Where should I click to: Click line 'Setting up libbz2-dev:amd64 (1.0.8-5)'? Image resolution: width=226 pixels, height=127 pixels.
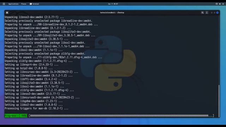[x=34, y=105]
